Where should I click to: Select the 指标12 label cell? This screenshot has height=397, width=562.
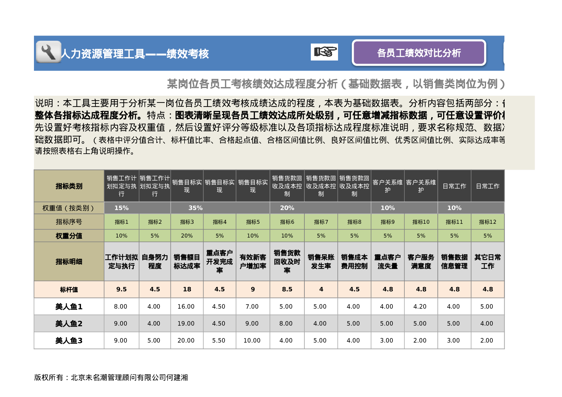(487, 222)
